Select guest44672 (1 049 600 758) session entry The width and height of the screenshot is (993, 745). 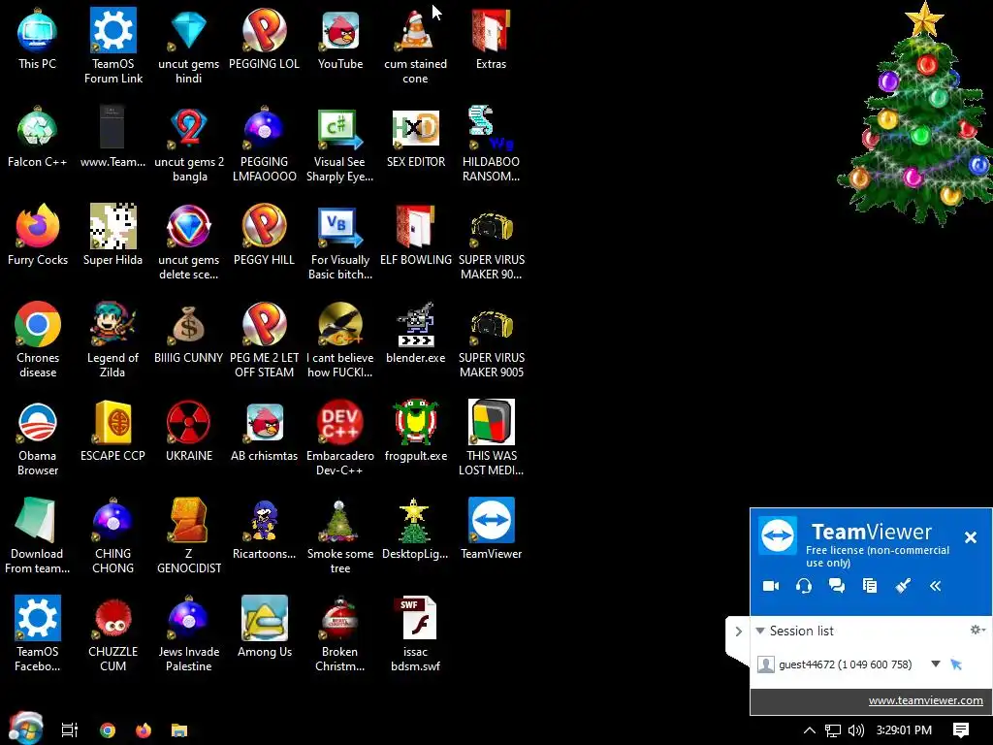point(846,664)
